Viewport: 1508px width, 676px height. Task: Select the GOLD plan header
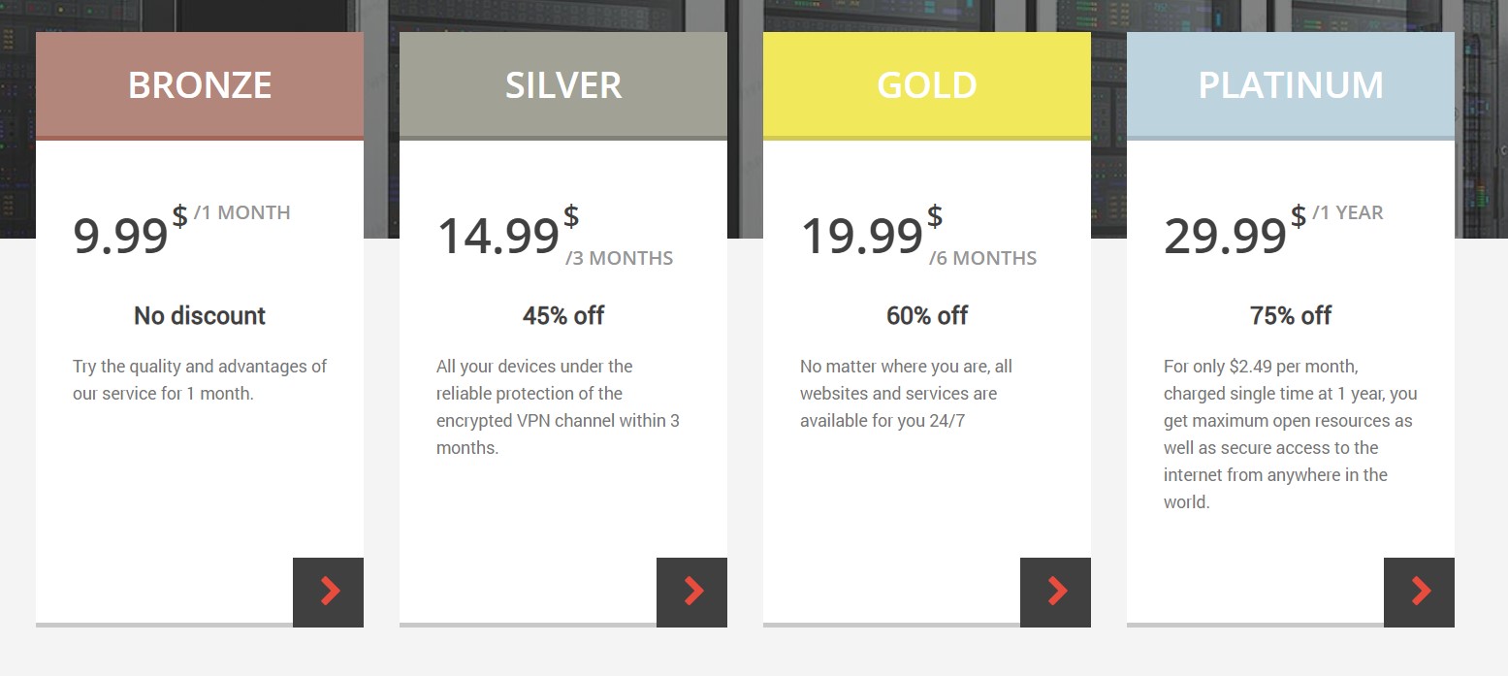click(927, 85)
